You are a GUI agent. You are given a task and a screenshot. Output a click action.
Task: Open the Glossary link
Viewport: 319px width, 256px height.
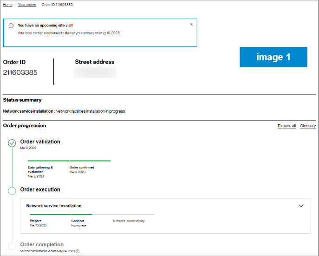pos(307,126)
